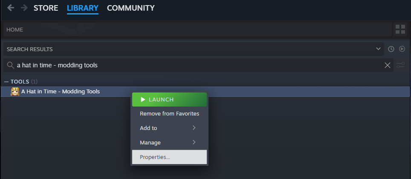Select Properties... in context menu
This screenshot has height=179, width=411.
[169, 157]
